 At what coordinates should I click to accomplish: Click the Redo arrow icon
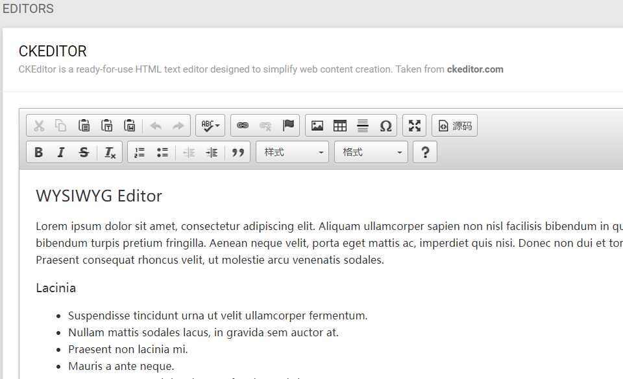[x=178, y=126]
